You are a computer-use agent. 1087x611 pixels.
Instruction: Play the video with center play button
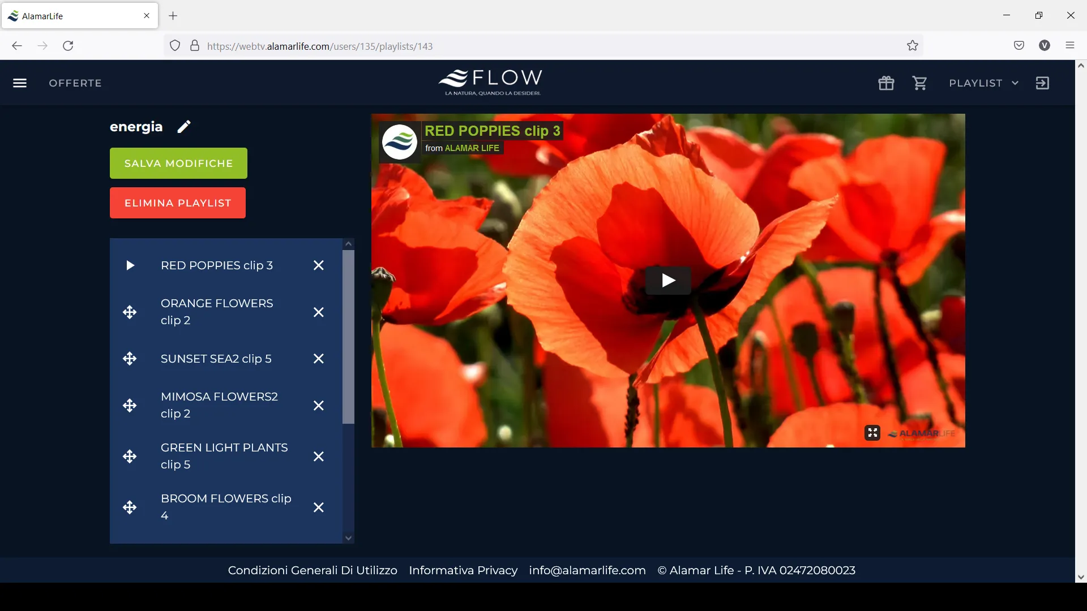coord(668,280)
